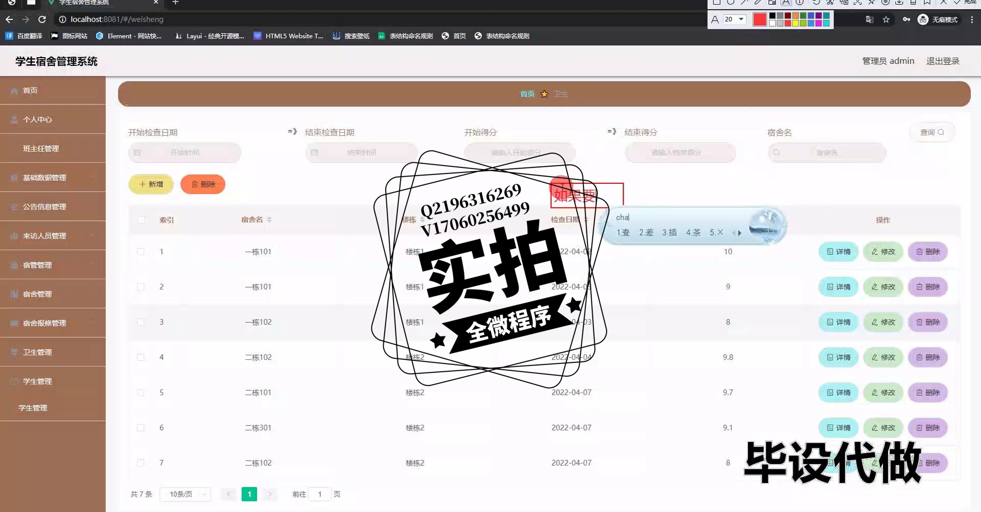The height and width of the screenshot is (512, 981).
Task: Choose IME candidate 1 查
Action: point(623,233)
